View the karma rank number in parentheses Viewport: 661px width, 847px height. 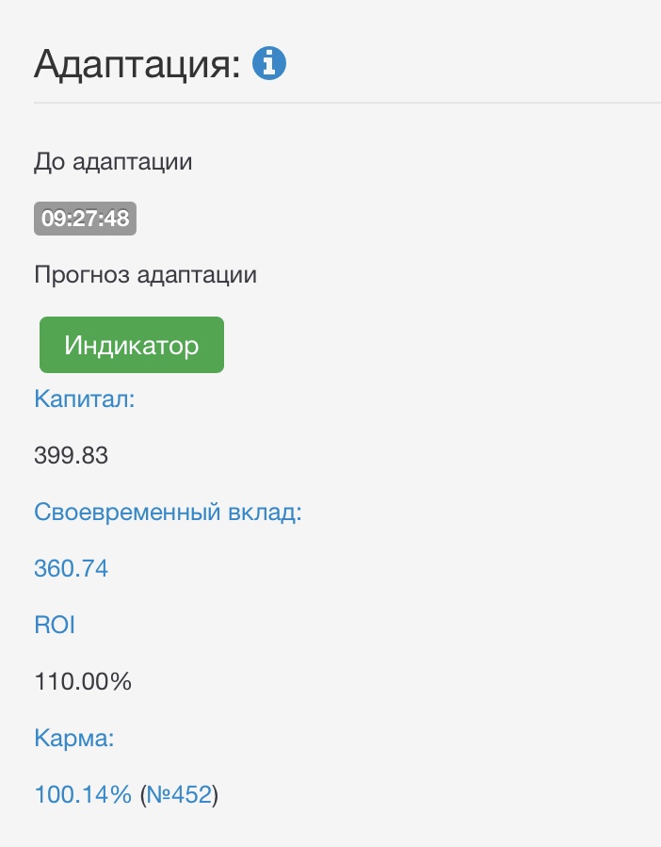click(179, 794)
